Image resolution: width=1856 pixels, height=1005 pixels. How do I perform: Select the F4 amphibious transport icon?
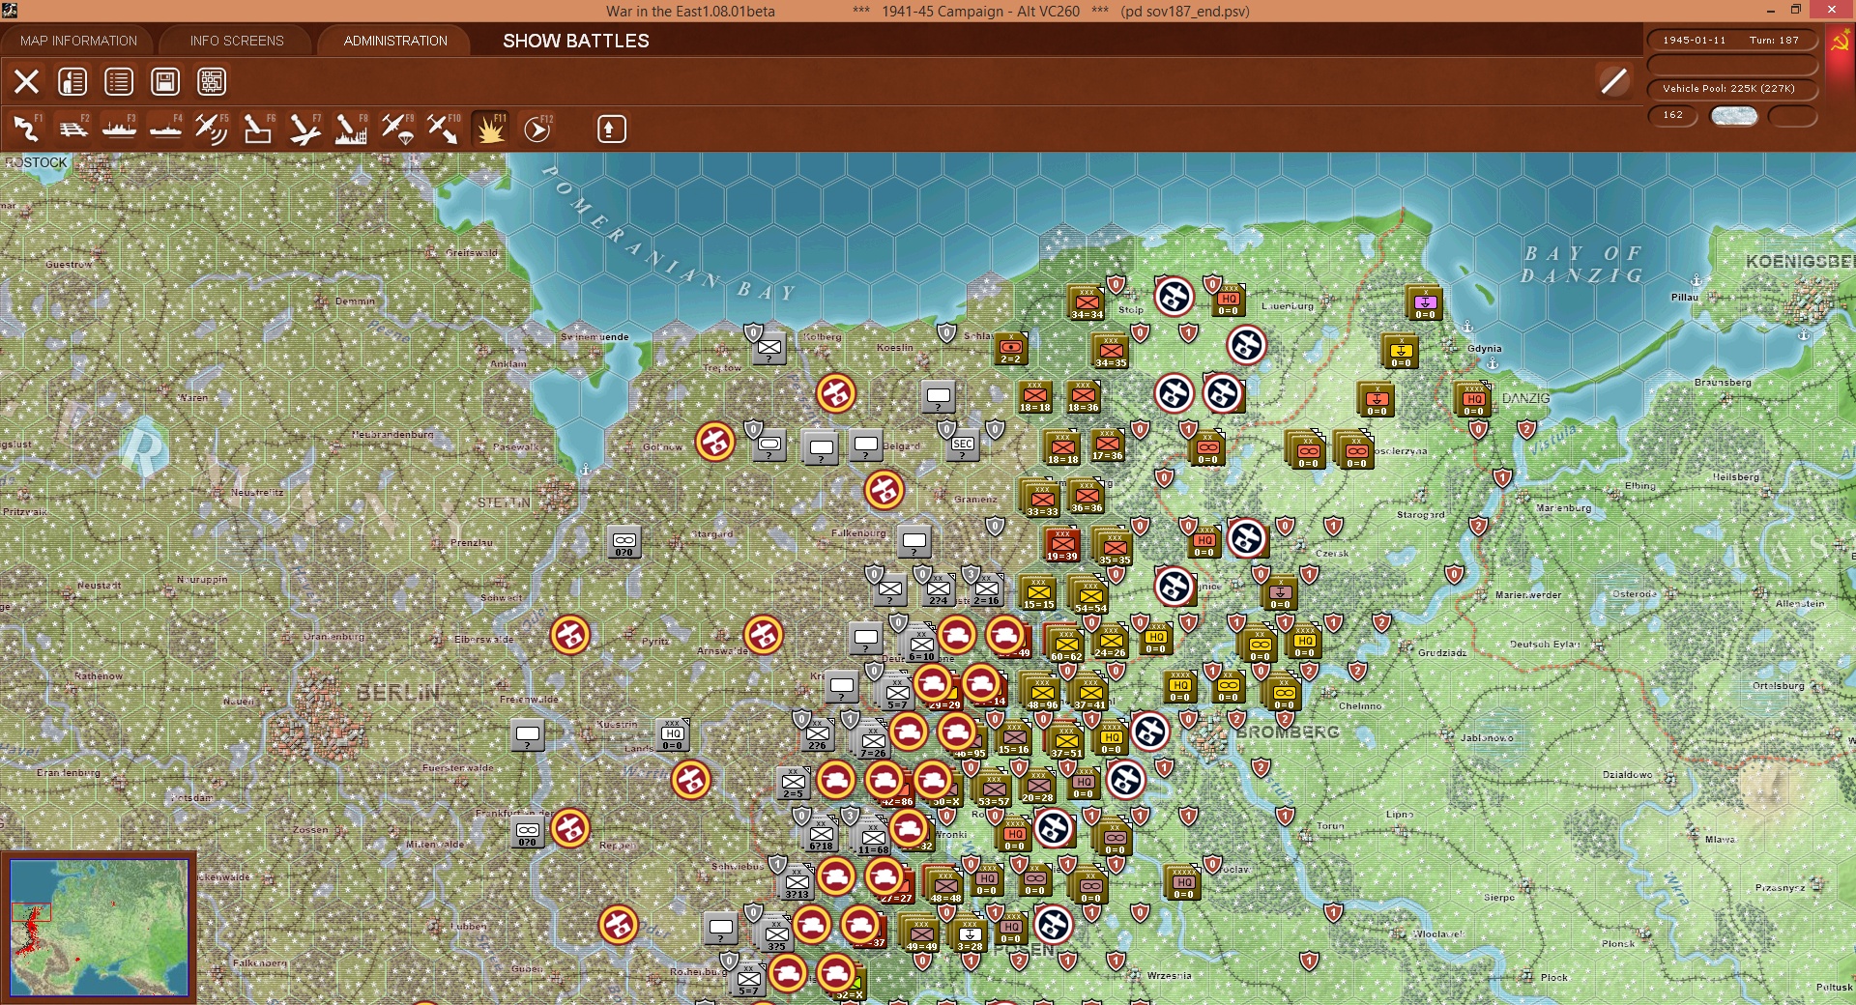[165, 129]
